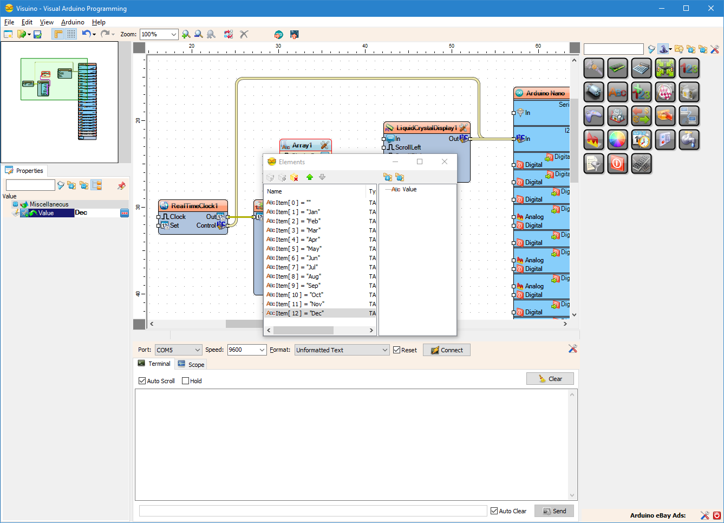Click the Zoom Out magnifier icon
Screen dimensions: 724x523
pyautogui.click(x=199, y=34)
